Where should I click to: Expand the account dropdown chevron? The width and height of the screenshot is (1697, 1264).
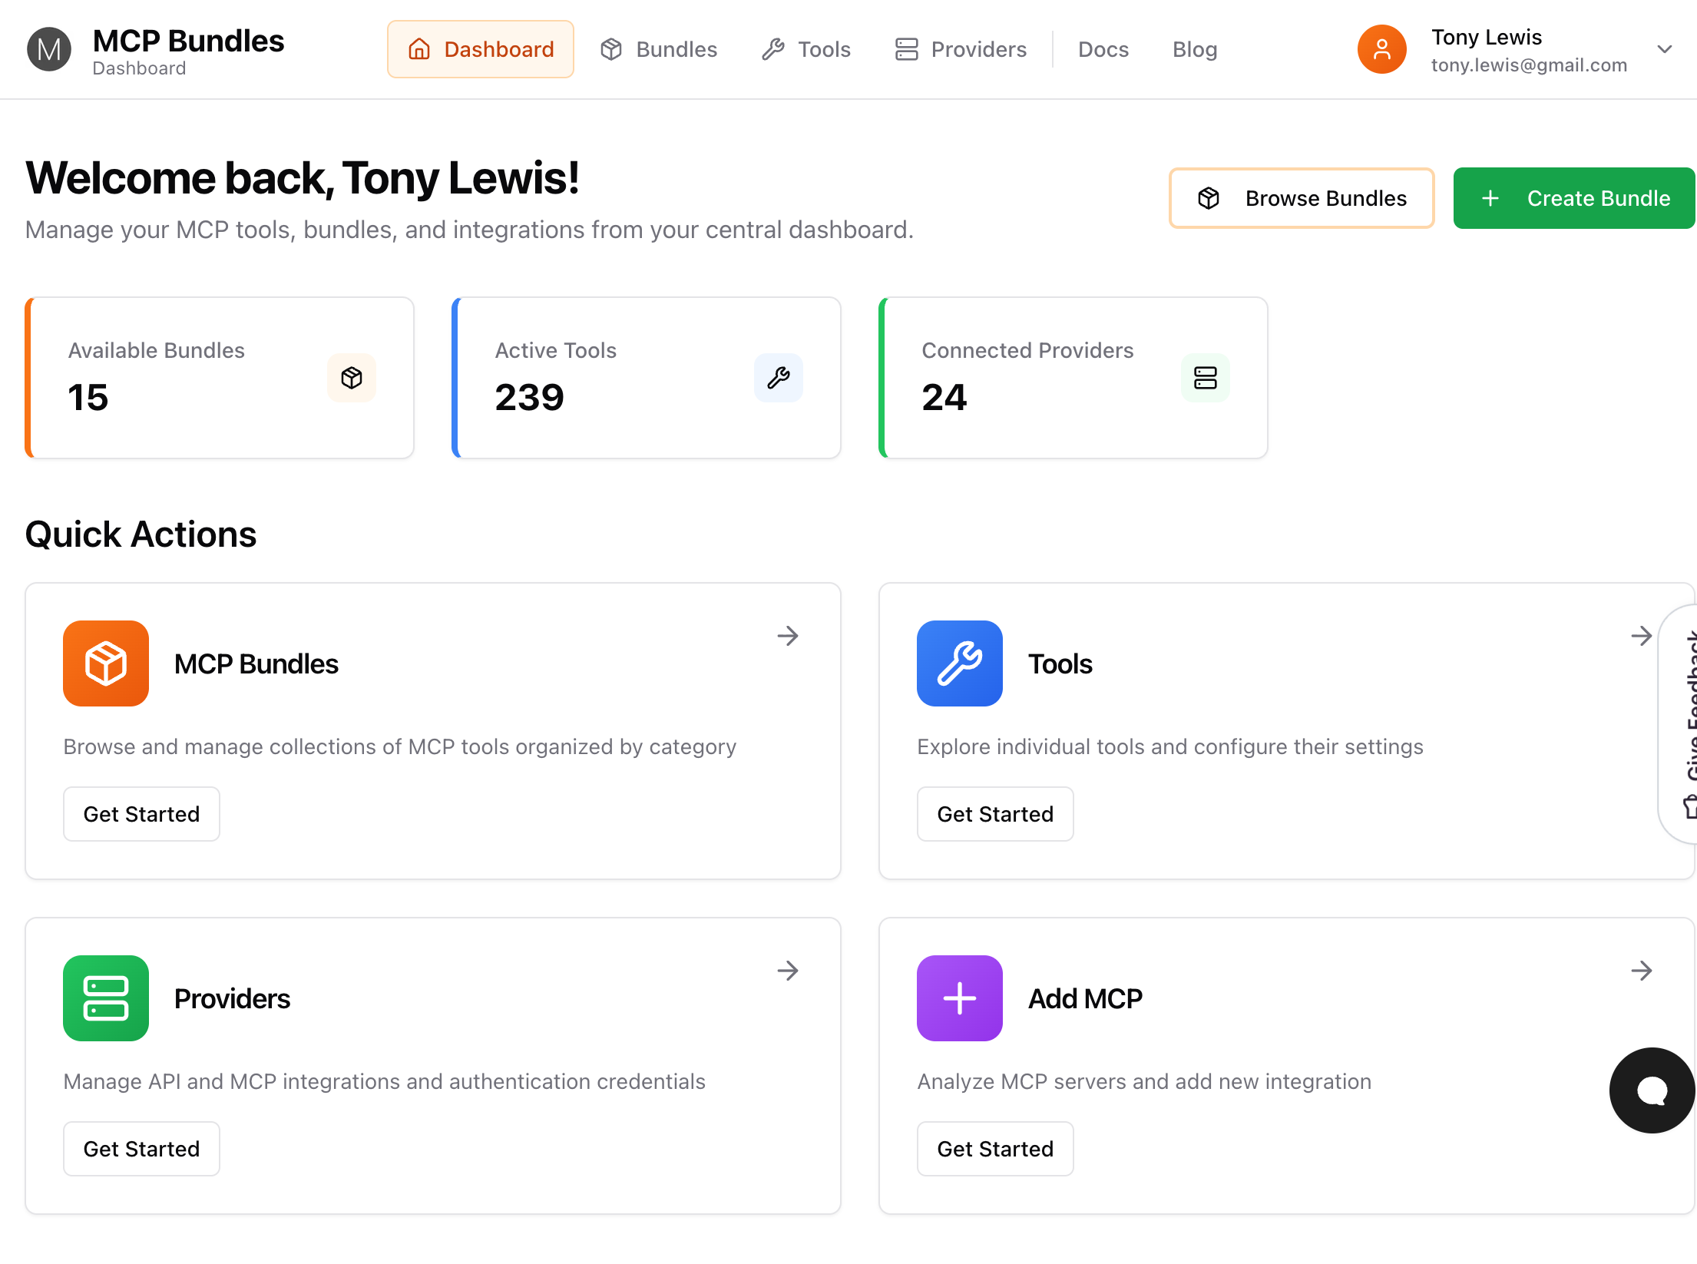1665,49
